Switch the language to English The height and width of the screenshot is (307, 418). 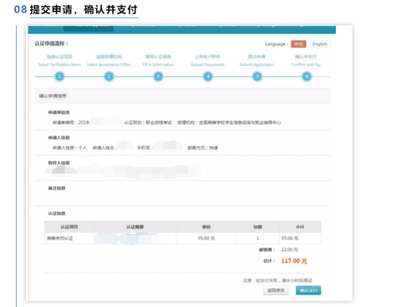pos(319,44)
